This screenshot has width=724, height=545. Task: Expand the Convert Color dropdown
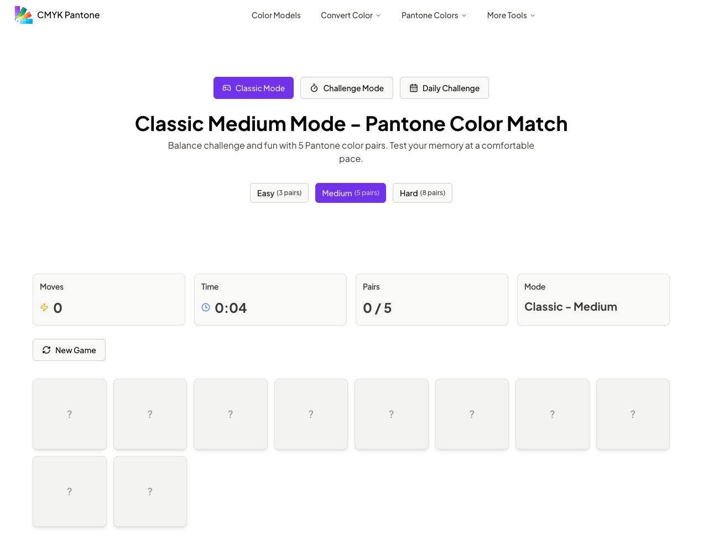point(351,15)
